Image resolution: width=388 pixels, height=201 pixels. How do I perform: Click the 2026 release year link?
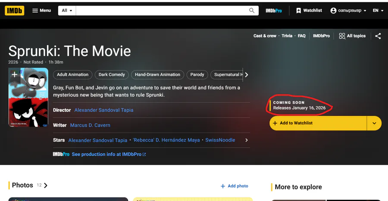click(x=13, y=62)
